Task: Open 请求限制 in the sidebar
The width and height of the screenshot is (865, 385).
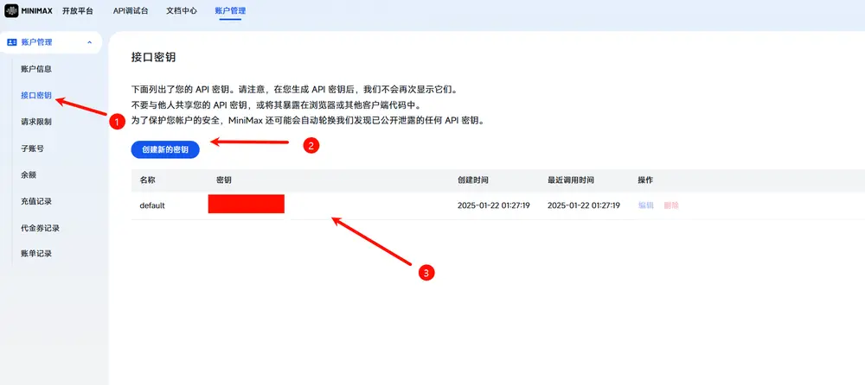Action: [36, 122]
